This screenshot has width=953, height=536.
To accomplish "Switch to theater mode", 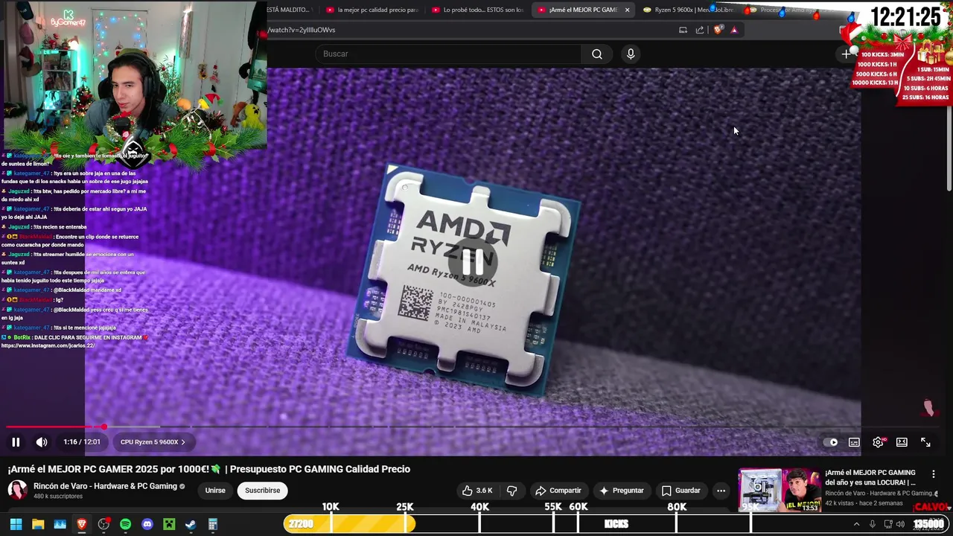I will tap(902, 442).
